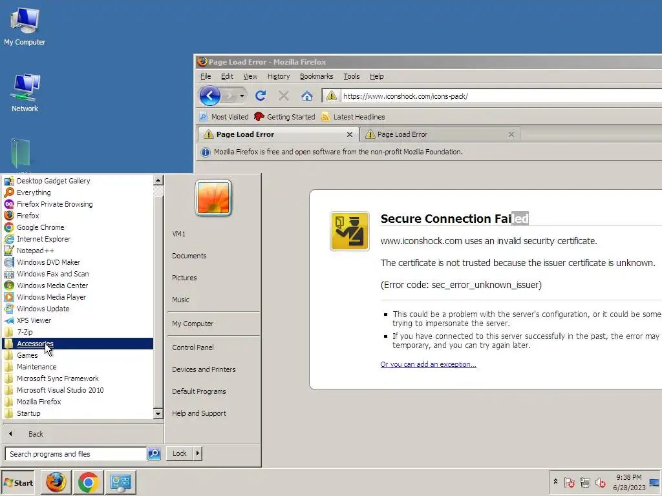Launch Internet Explorer
662x496 pixels.
pos(78,239)
